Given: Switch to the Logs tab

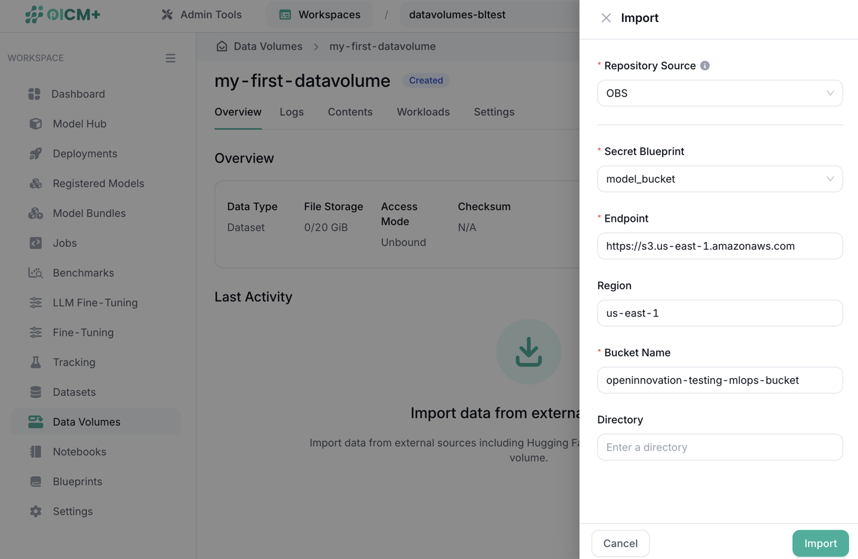Looking at the screenshot, I should point(291,112).
